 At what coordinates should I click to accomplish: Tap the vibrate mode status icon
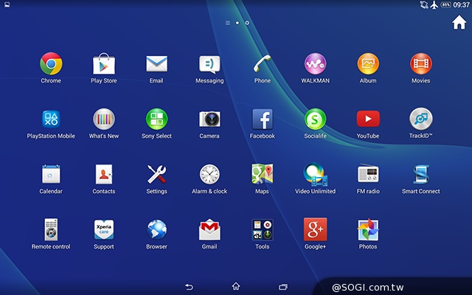tap(424, 4)
